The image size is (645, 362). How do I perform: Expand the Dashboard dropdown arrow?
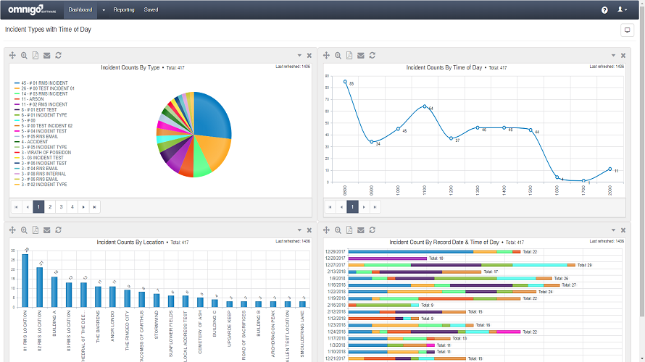[103, 10]
